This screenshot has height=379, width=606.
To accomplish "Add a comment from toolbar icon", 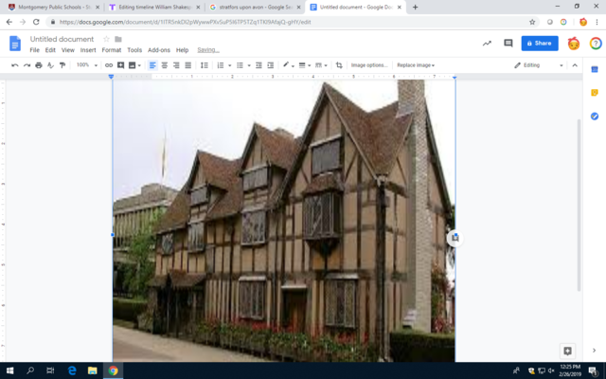I will pyautogui.click(x=120, y=65).
